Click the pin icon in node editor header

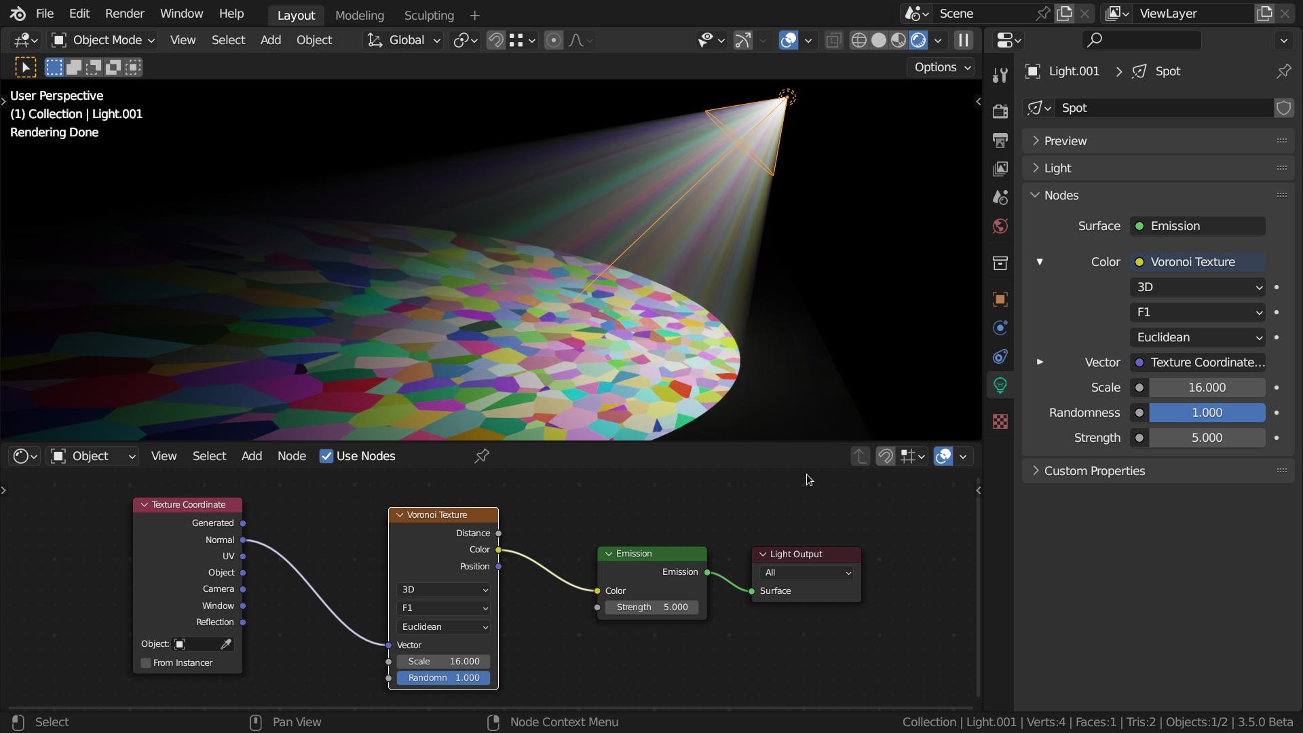(x=482, y=456)
